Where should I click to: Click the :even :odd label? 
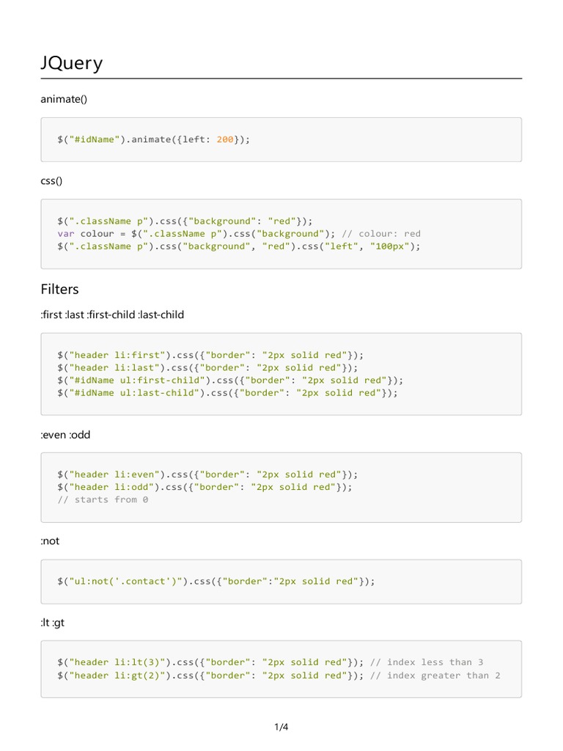(65, 434)
